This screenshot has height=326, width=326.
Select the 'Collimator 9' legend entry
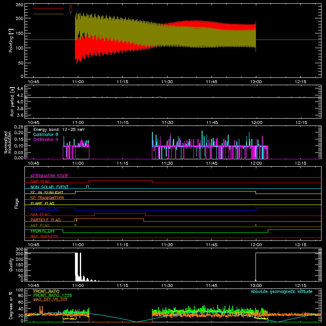pos(46,139)
